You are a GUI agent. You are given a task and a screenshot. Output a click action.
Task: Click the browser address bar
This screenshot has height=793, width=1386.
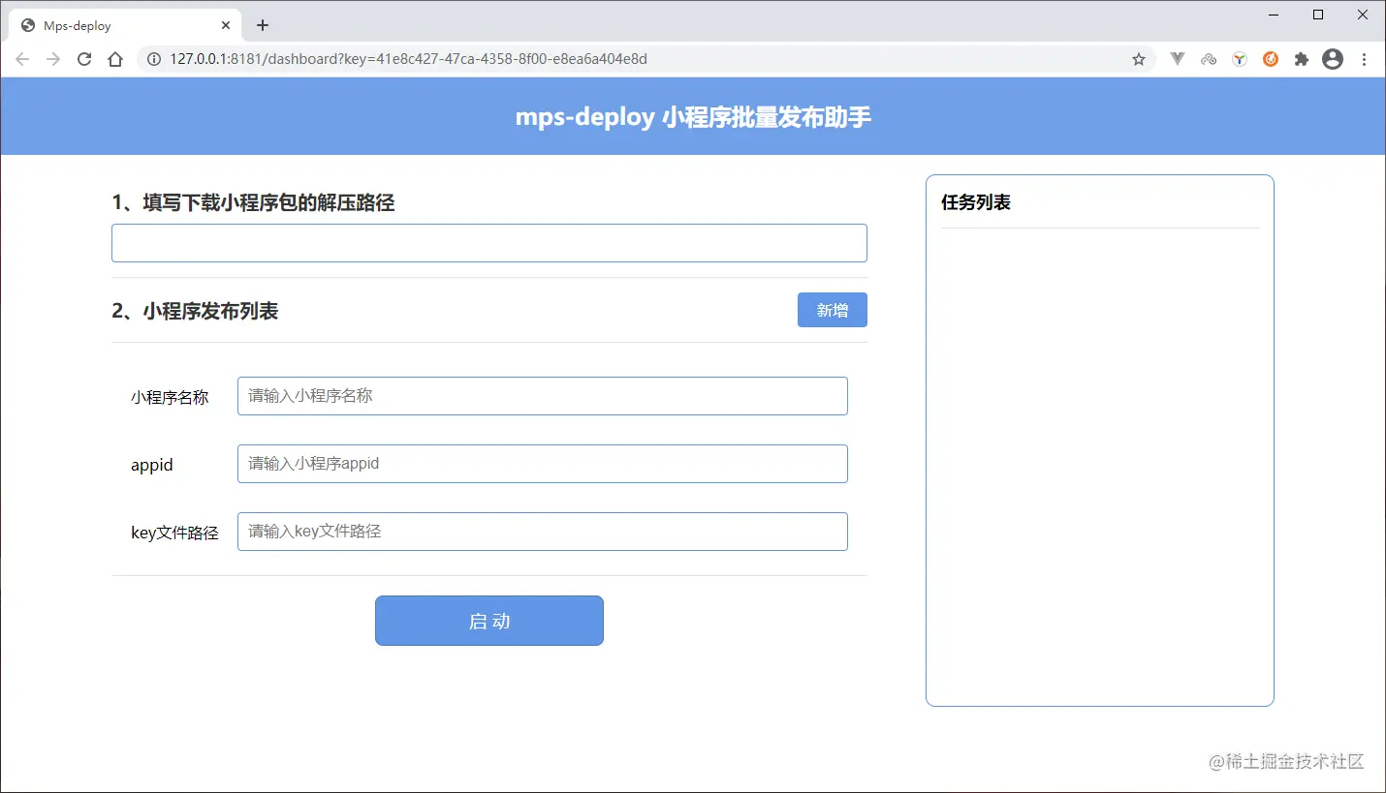(582, 58)
